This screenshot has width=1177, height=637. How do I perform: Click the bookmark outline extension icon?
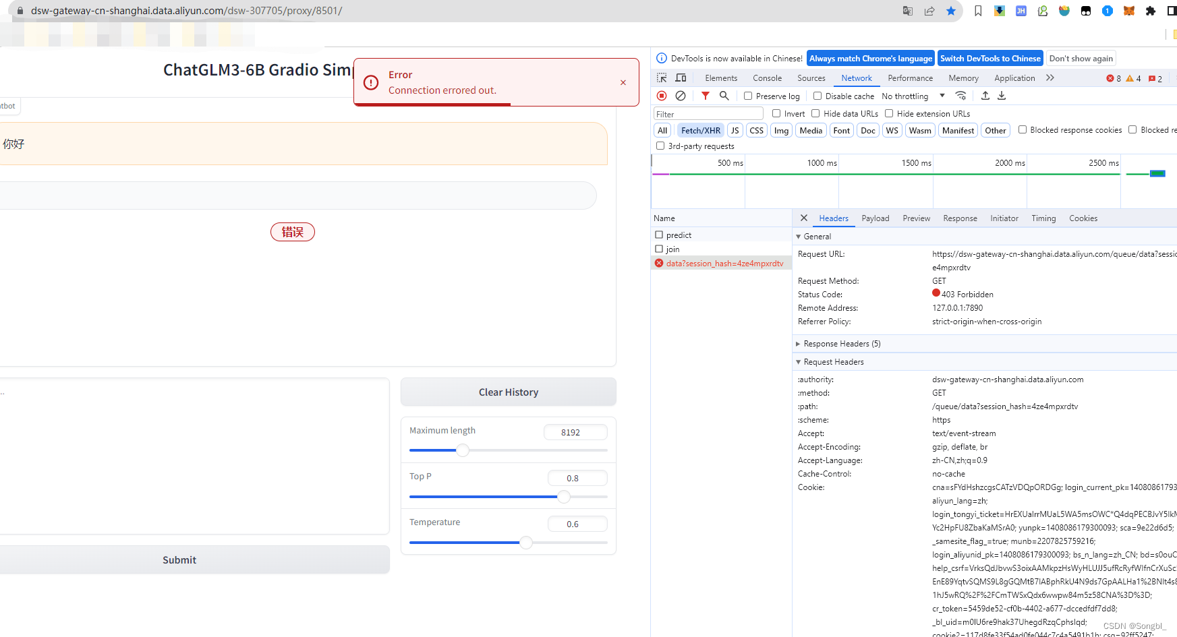click(x=978, y=11)
